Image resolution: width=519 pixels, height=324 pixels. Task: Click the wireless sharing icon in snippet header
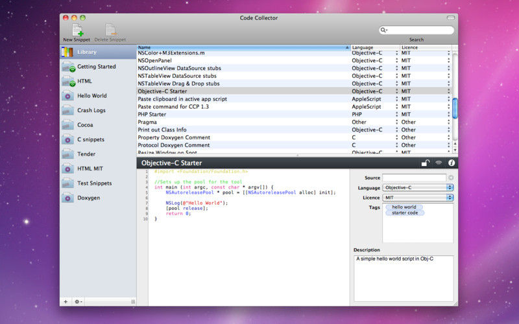pyautogui.click(x=439, y=163)
